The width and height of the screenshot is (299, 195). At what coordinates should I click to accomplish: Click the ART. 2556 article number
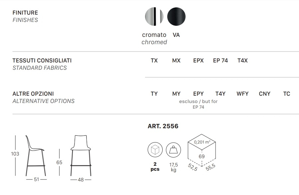pos(163,126)
